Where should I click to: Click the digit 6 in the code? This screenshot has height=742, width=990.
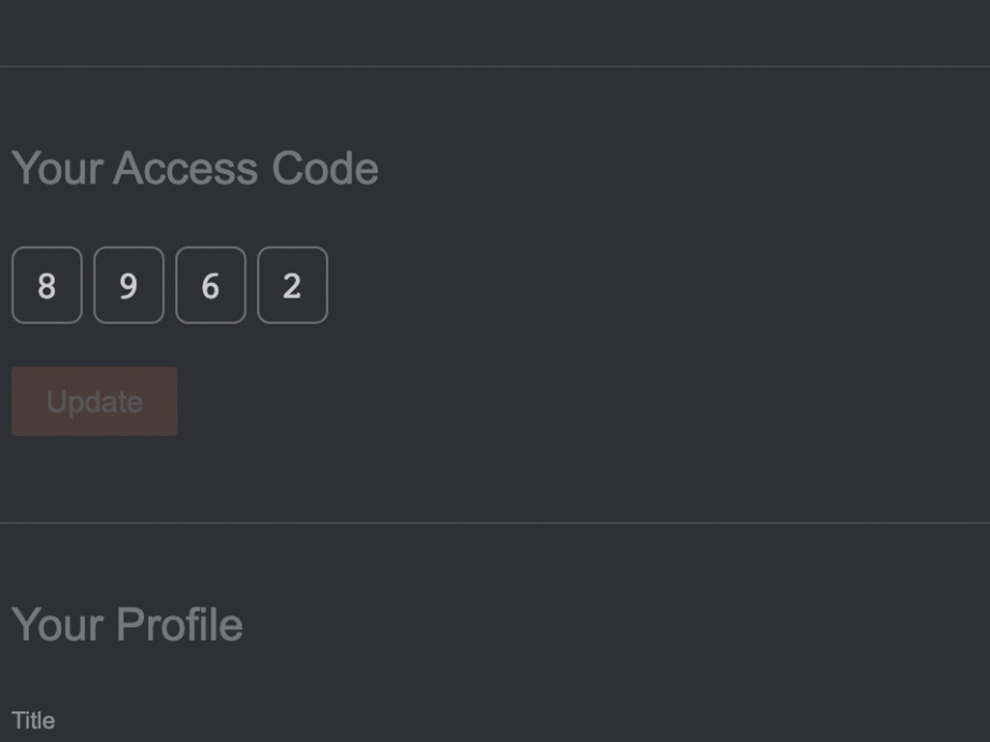210,286
